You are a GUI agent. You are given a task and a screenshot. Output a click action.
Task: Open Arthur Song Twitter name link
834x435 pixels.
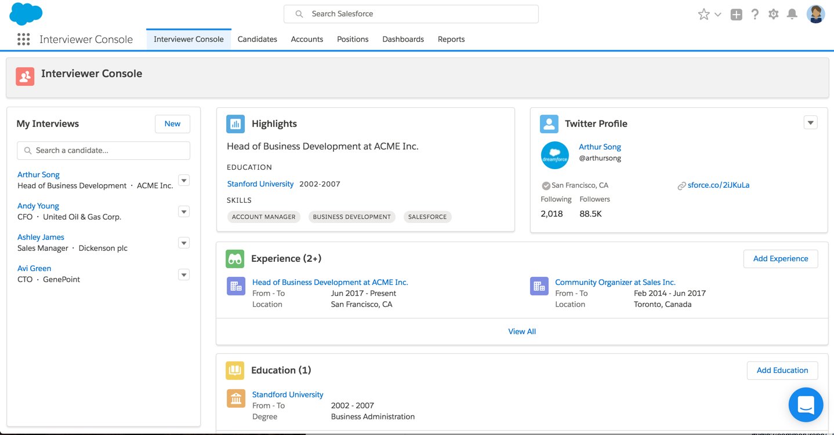[x=600, y=147]
